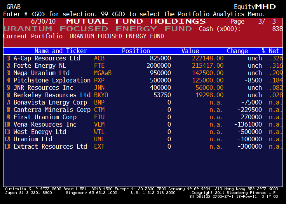Screen dimensions: 286x204
Task: Click the Name and Ticker column header
Action: pyautogui.click(x=61, y=51)
